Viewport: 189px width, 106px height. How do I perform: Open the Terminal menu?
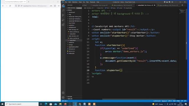point(92,2)
